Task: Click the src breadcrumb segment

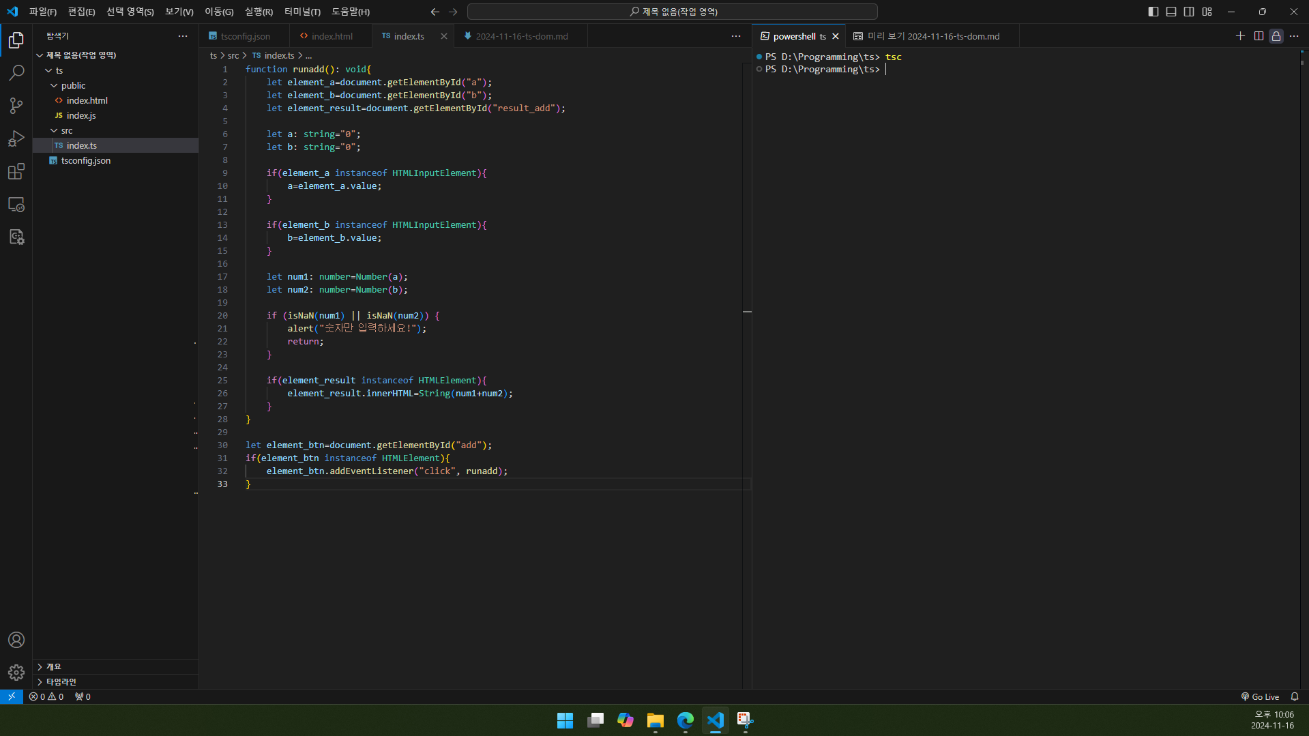Action: click(233, 55)
